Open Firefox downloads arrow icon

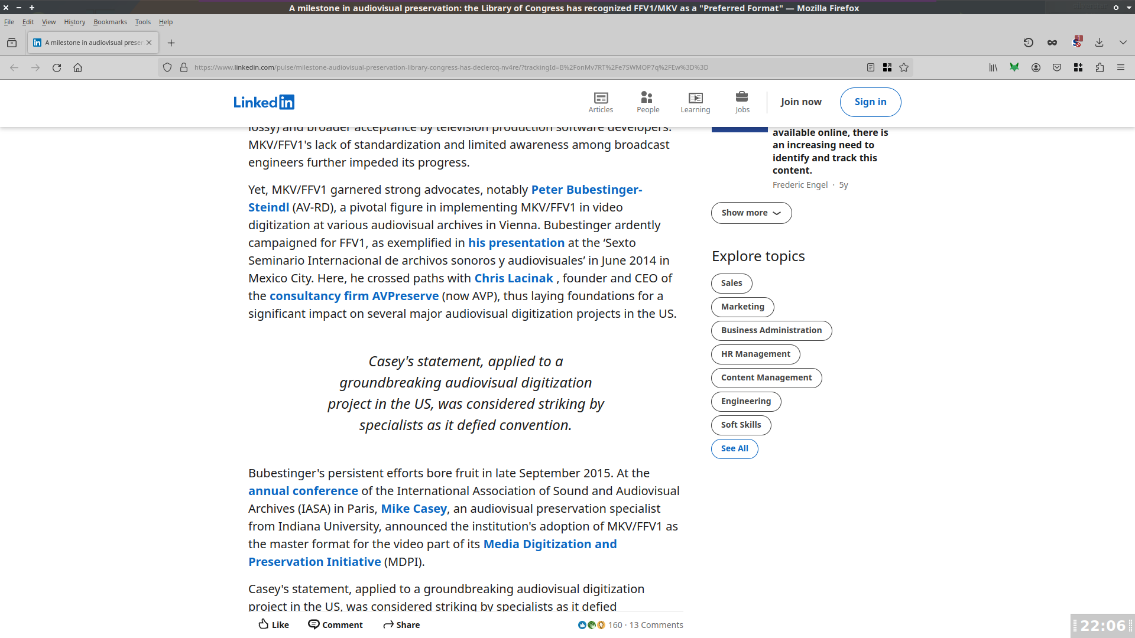[x=1099, y=43]
